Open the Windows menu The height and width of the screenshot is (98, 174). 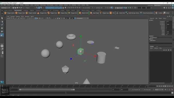[x=27, y=5]
